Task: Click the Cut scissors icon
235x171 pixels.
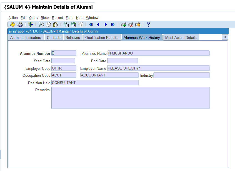Action: (41, 24)
